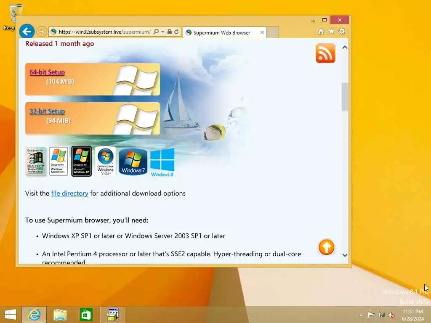Open the 64-bit Setup download link

47,72
